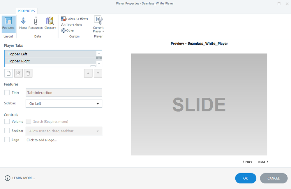This screenshot has width=291, height=189.
Task: Click the SLIDE preview area
Action: (x=199, y=104)
